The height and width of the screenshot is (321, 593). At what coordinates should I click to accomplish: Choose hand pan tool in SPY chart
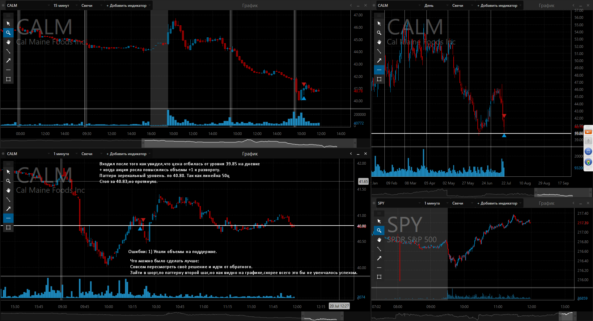pos(379,240)
